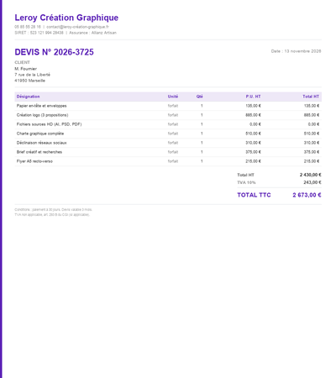Select the Déclinaison réseaux sociaux row

point(168,143)
